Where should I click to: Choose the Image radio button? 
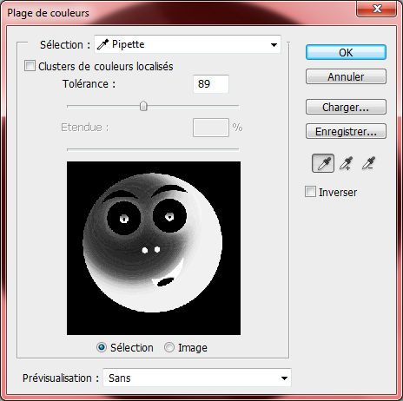(169, 347)
